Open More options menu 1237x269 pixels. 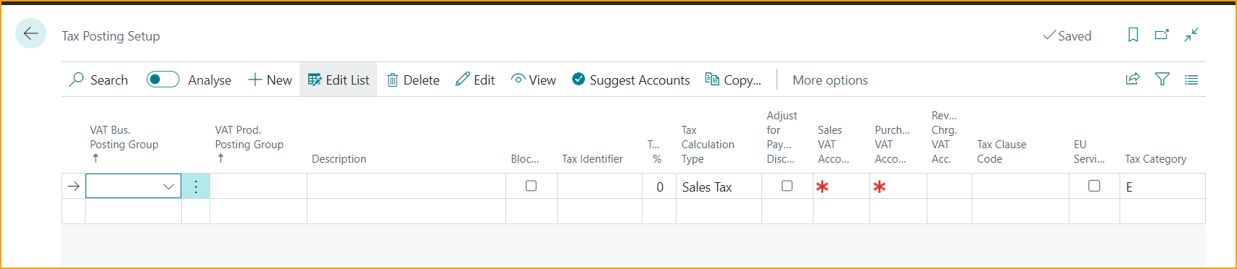coord(830,80)
